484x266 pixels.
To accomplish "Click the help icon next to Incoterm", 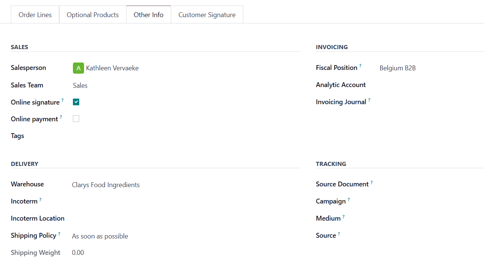I will pos(40,199).
